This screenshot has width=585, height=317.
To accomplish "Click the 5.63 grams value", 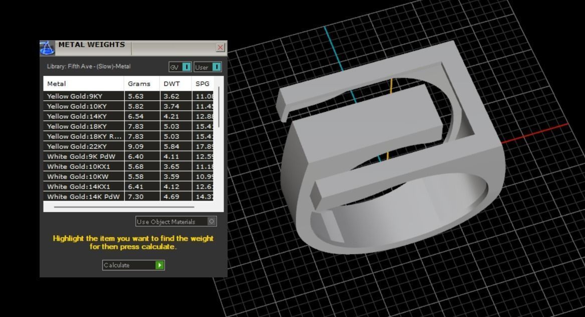I will pos(136,96).
